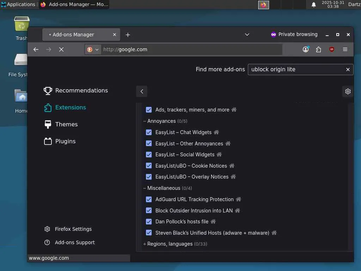Open the add-ons gear tools menu
The width and height of the screenshot is (361, 271).
click(x=348, y=91)
